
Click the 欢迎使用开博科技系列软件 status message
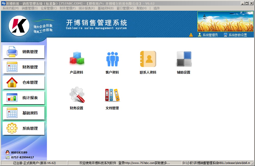125,163
